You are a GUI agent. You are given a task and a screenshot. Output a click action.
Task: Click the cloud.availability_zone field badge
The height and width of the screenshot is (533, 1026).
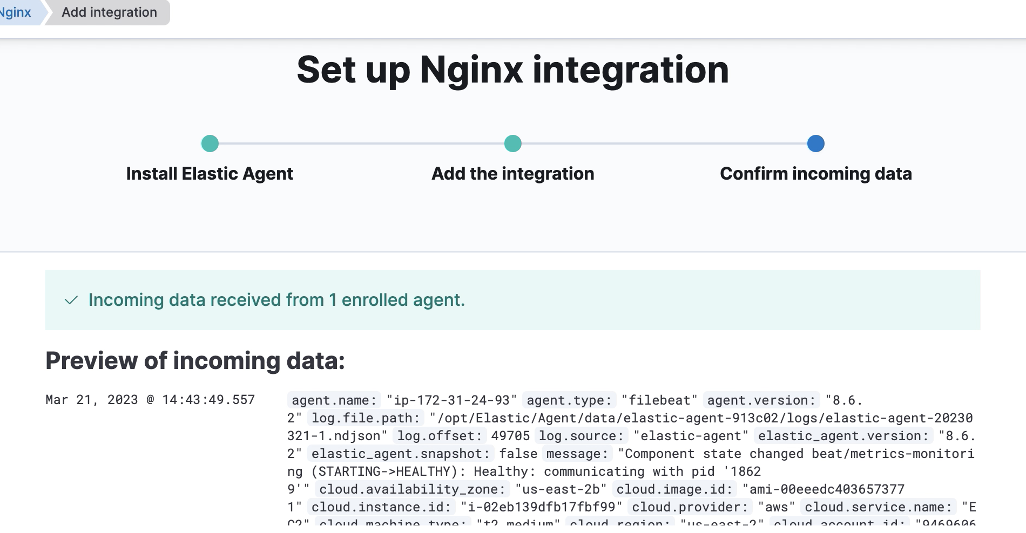(413, 489)
